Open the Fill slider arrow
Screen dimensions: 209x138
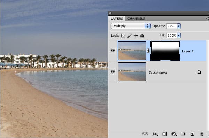[179, 36]
